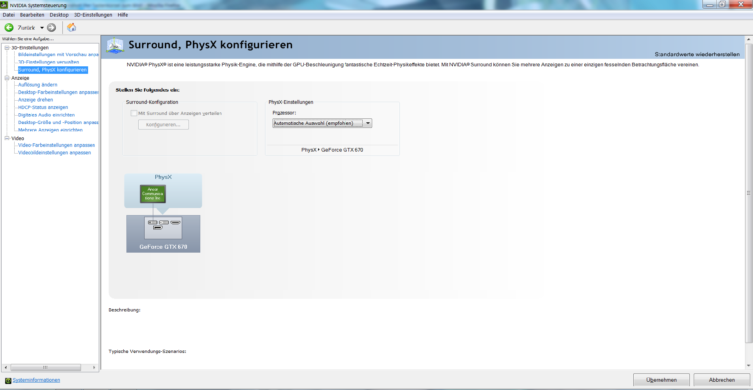Click the PhysX ‣ GeForce GTX 670 label
Image resolution: width=753 pixels, height=390 pixels.
[x=332, y=150]
